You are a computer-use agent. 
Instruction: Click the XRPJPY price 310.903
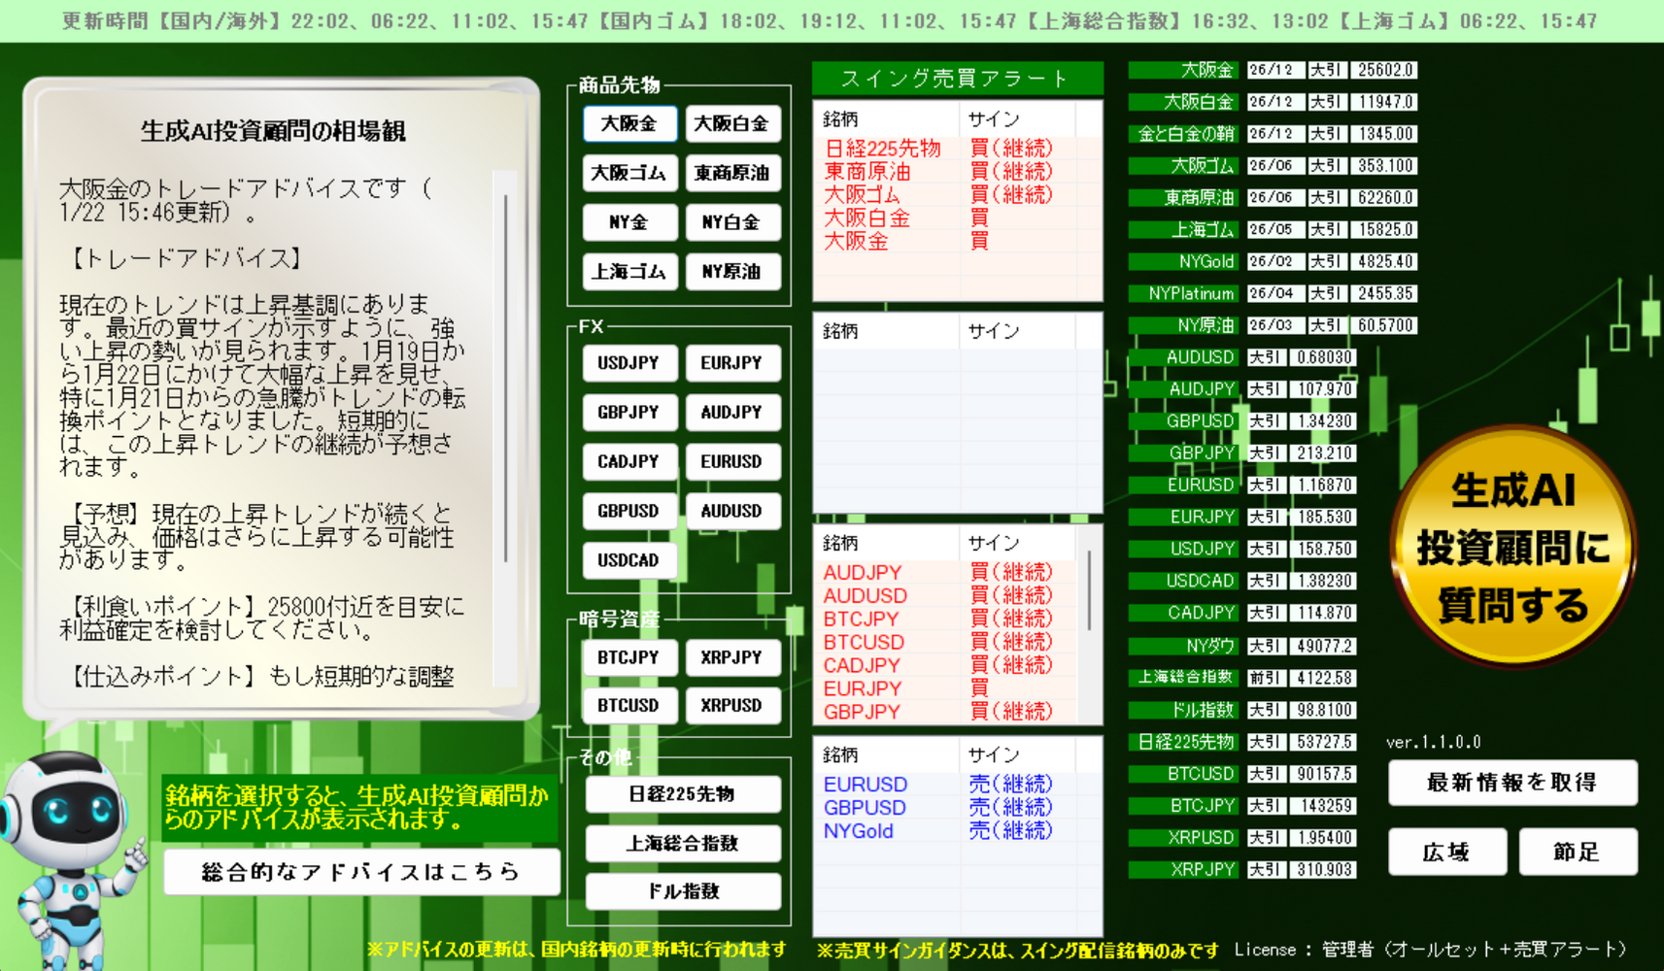click(1324, 869)
